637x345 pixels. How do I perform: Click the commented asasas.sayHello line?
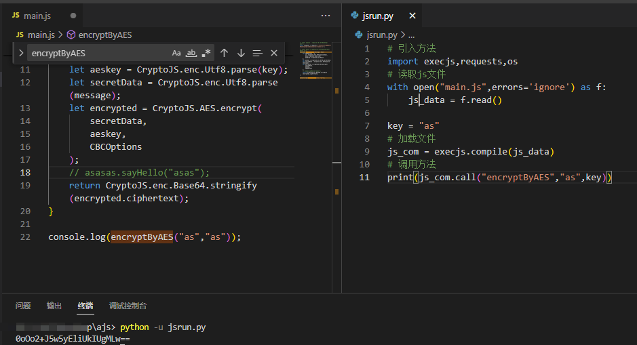coord(139,172)
